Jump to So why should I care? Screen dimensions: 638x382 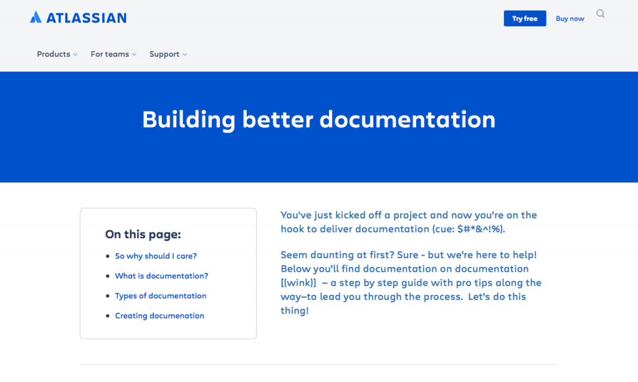click(x=156, y=256)
